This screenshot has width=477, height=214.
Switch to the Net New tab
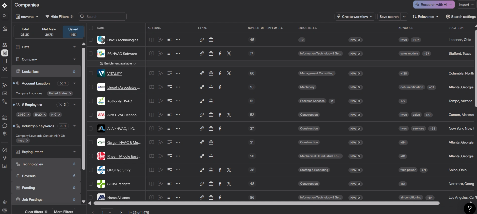[49, 32]
